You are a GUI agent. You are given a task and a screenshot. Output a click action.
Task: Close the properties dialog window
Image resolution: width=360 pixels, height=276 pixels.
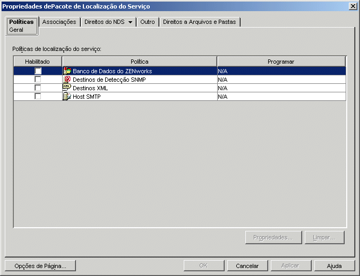353,6
